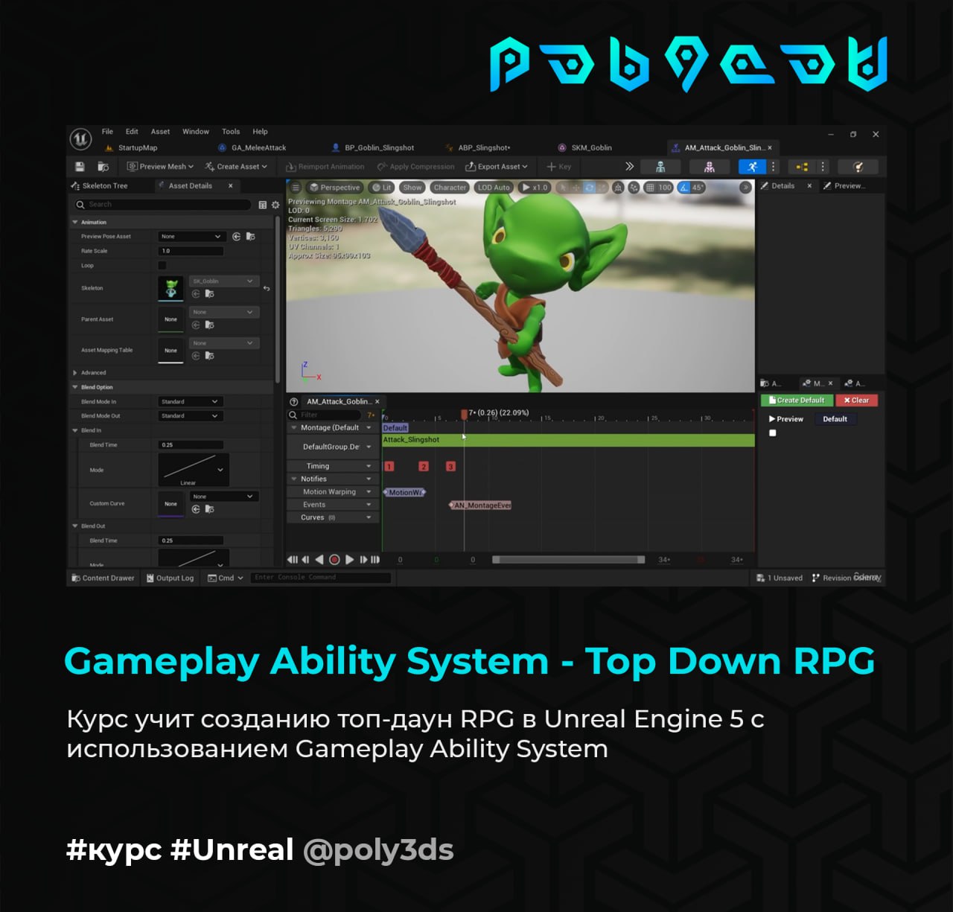Open Preview Pose Asset None dropdown
Screen dimensions: 953x912
point(191,237)
